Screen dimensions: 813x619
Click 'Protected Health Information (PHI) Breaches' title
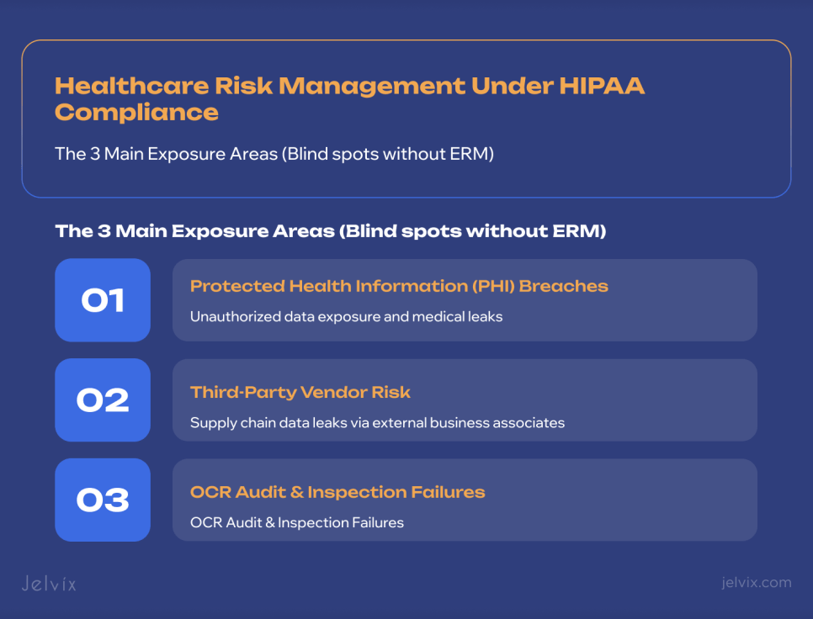[399, 286]
